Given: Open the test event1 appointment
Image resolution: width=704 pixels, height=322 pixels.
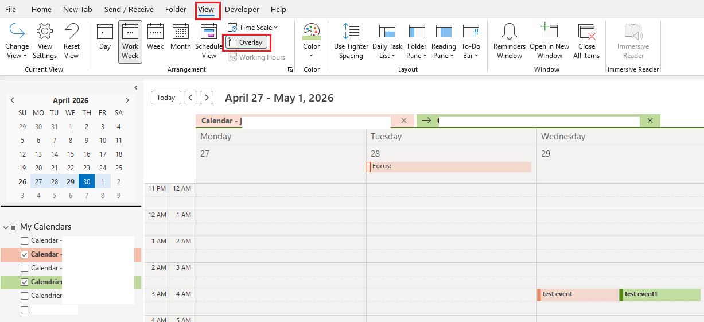Looking at the screenshot, I should [x=660, y=294].
